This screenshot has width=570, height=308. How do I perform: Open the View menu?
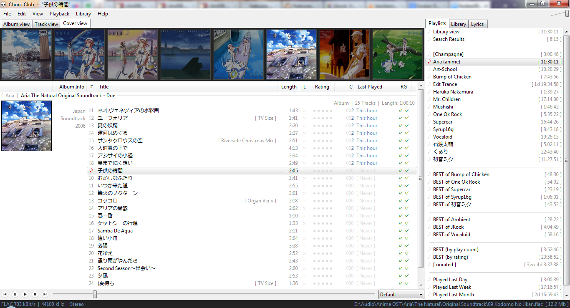(x=38, y=14)
